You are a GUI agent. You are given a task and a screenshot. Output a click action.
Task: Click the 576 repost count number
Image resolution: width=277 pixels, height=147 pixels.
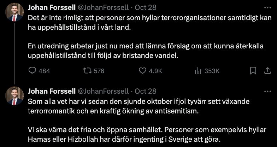[99, 71]
